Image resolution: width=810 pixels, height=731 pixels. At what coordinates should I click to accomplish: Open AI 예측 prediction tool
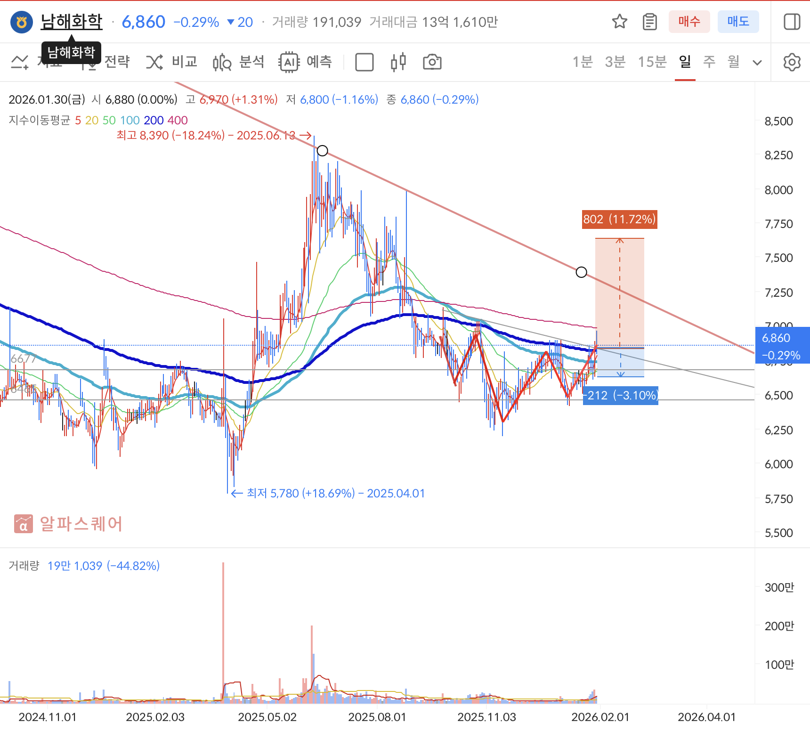coord(306,62)
